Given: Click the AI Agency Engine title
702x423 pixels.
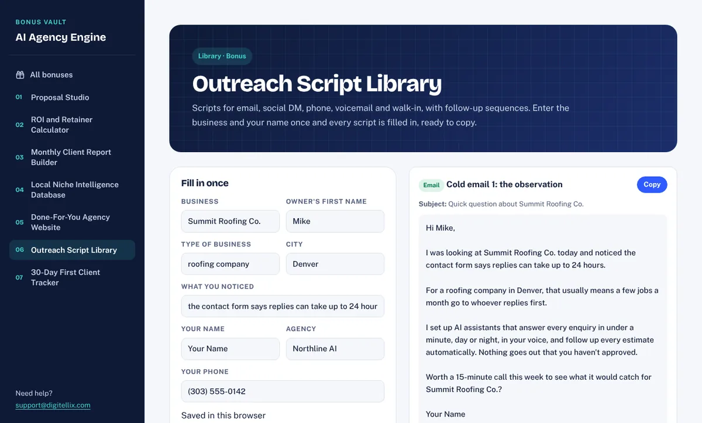Looking at the screenshot, I should pyautogui.click(x=61, y=37).
